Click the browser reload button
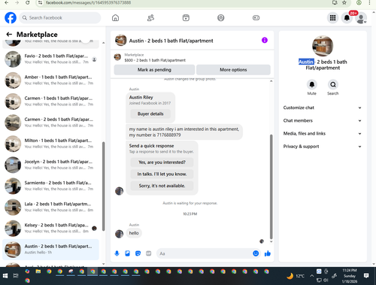 tap(28, 3)
